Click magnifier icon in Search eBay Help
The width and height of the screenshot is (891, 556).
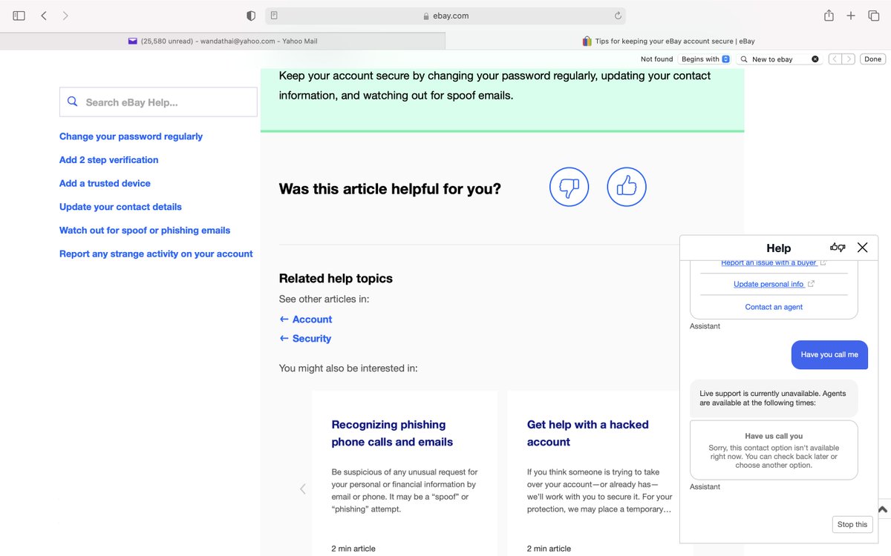tap(72, 102)
